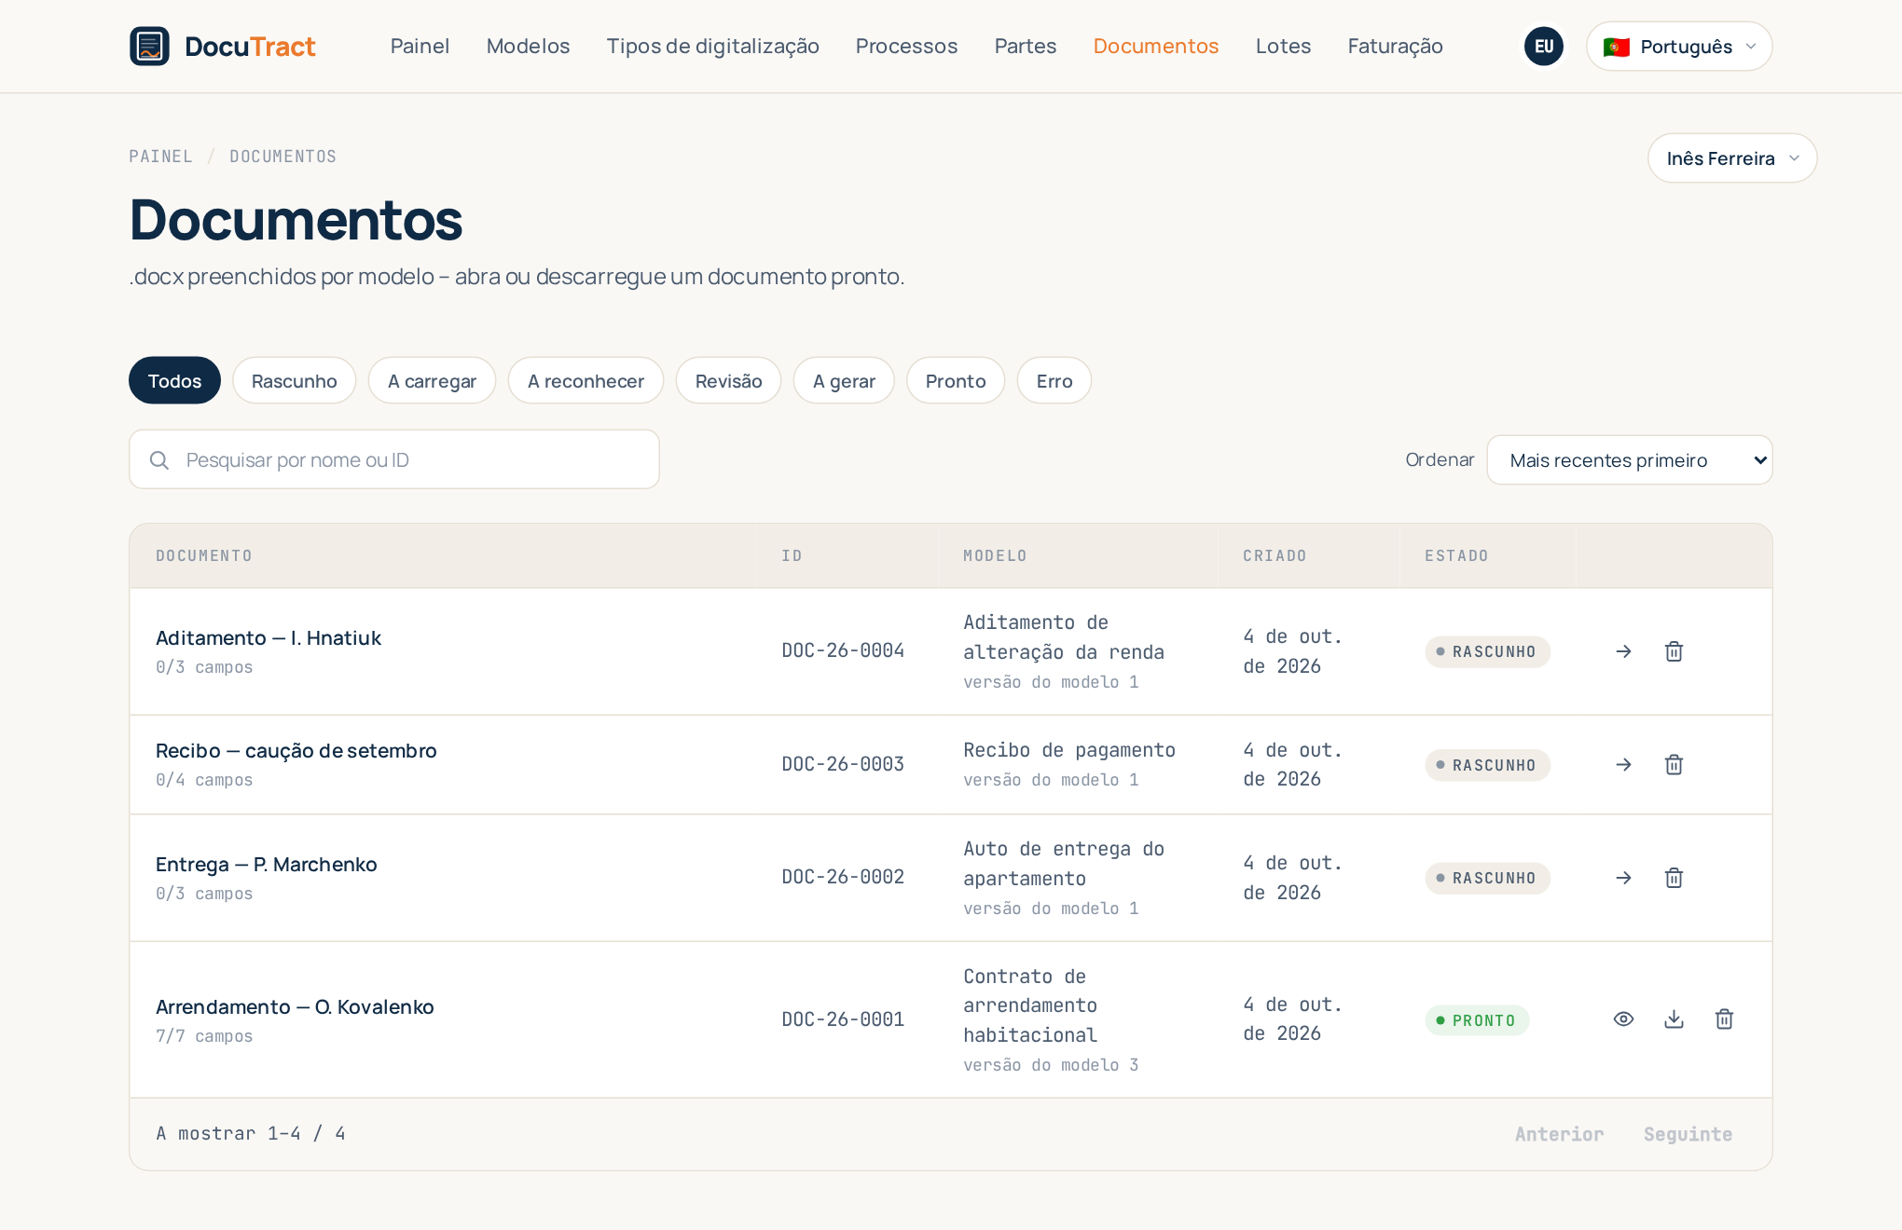Go to the Painel nav item
The image size is (1902, 1230).
420,46
